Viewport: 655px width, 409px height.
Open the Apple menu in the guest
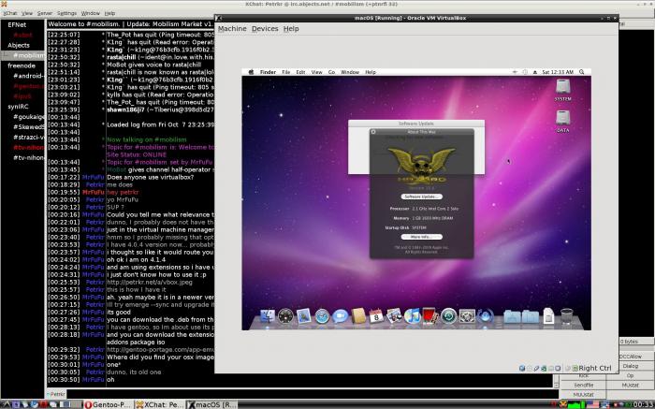coord(251,72)
